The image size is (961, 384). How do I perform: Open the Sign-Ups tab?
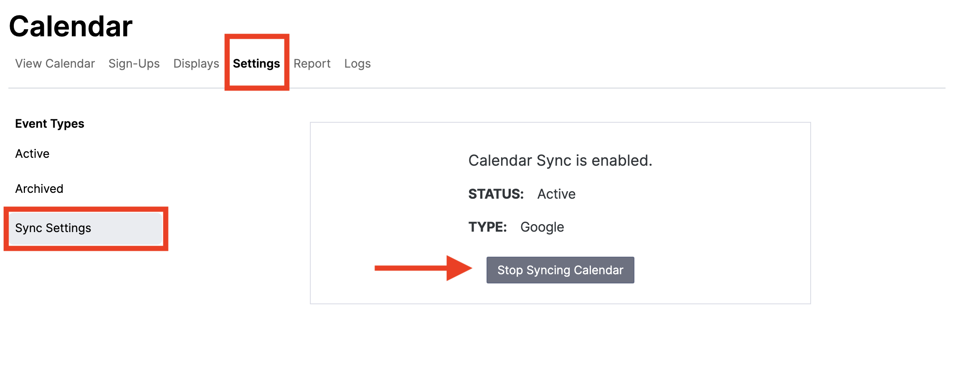click(x=134, y=63)
